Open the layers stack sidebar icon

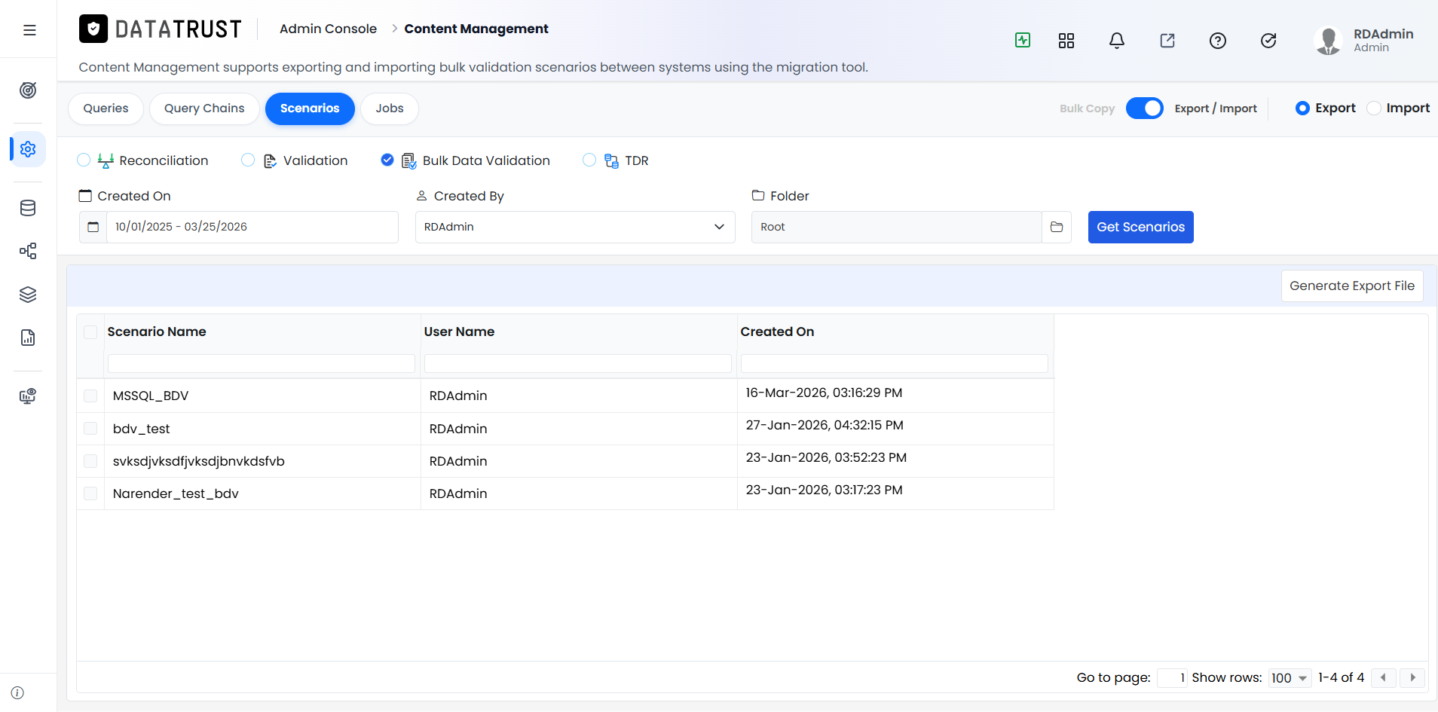pos(28,295)
